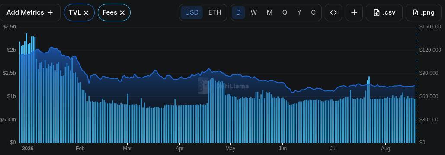Switch currency denomination to ETH
Screen dimensions: 445x155
click(214, 12)
